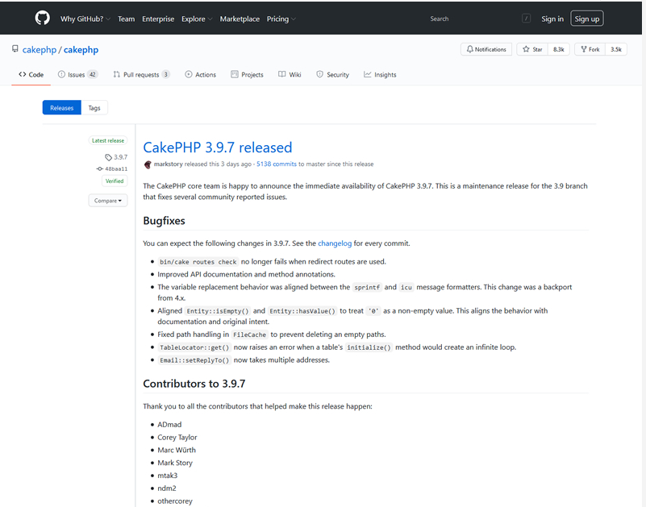Open the cakephp repository name link
Image resolution: width=646 pixels, height=507 pixels.
(81, 50)
